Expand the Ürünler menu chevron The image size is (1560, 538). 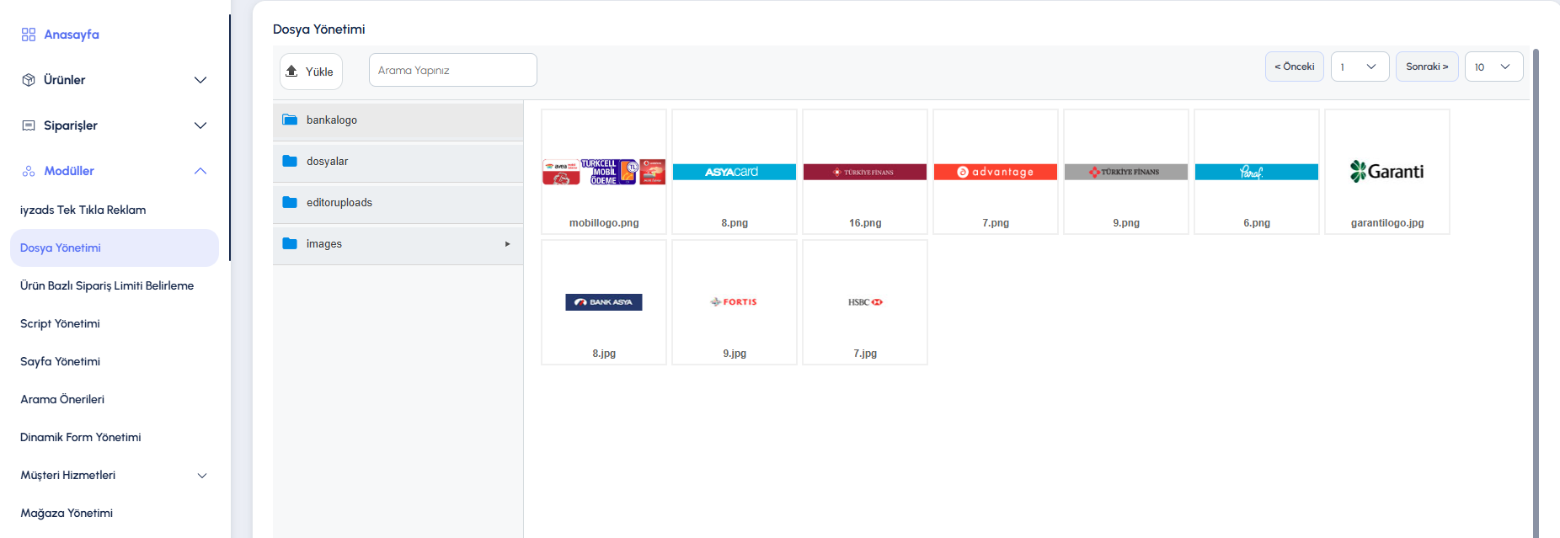(x=200, y=80)
